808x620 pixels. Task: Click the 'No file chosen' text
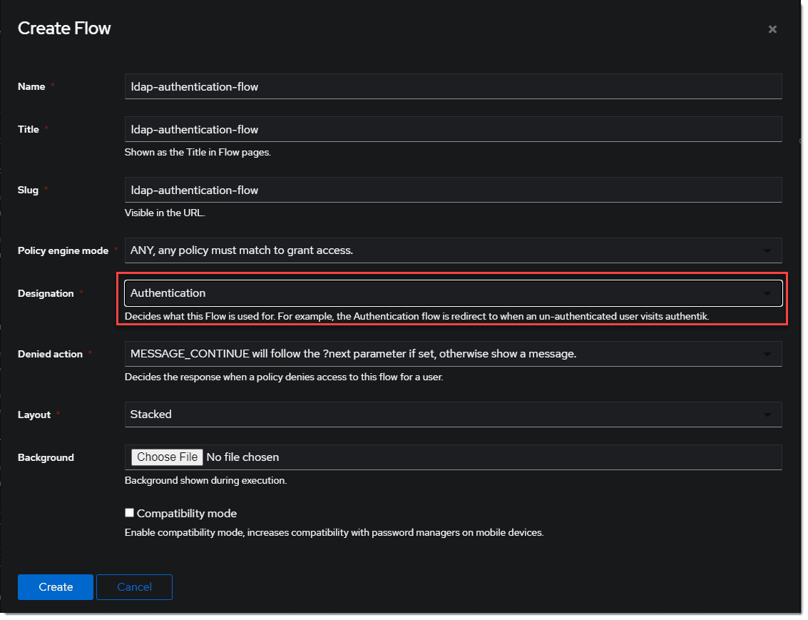(242, 457)
